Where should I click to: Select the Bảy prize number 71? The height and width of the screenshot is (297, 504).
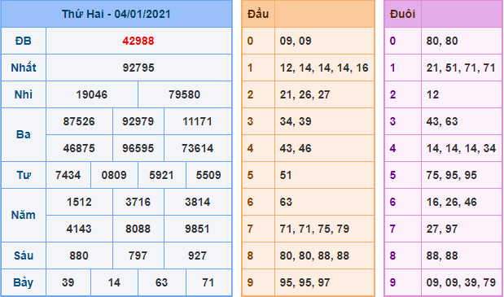coord(208,282)
